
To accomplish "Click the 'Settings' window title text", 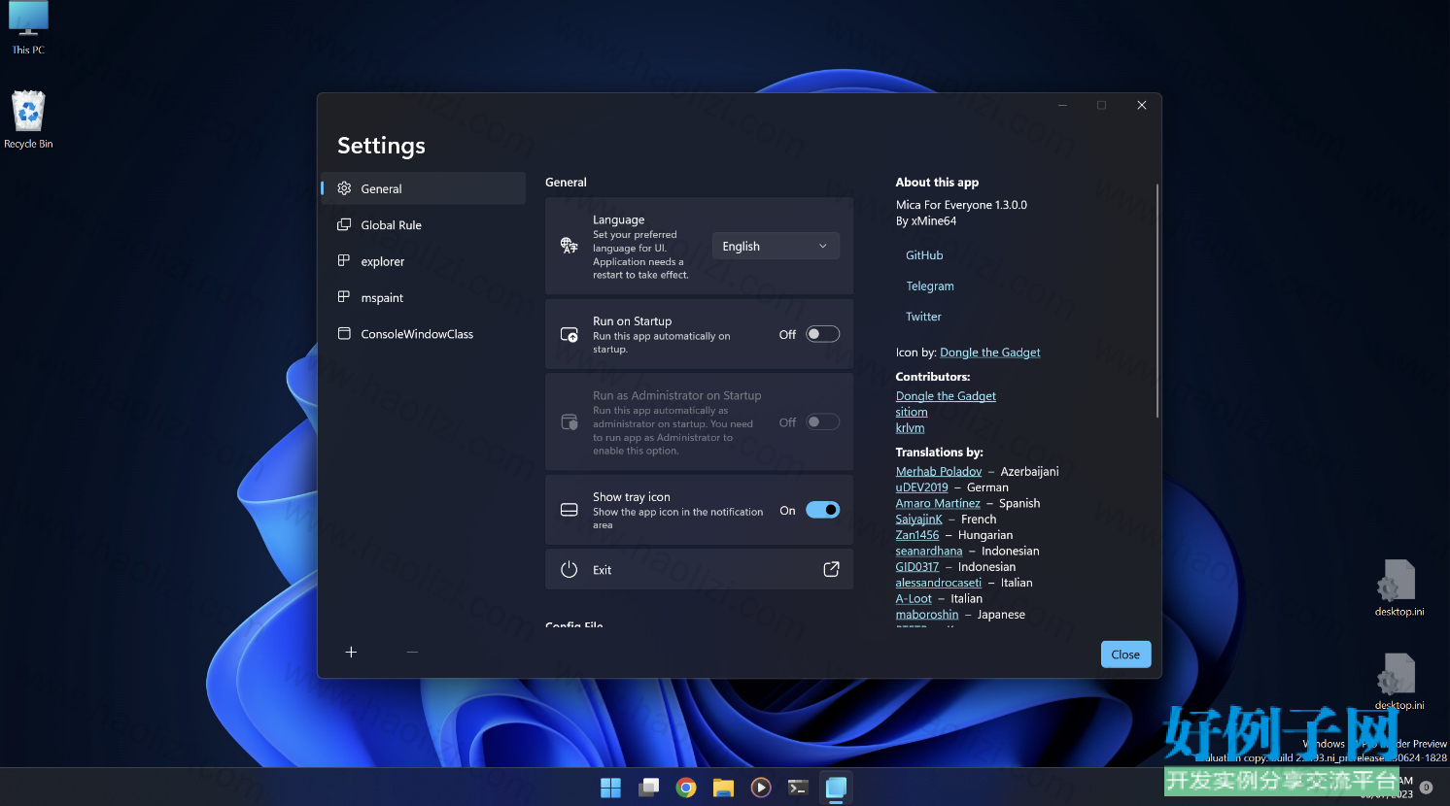I will click(381, 146).
